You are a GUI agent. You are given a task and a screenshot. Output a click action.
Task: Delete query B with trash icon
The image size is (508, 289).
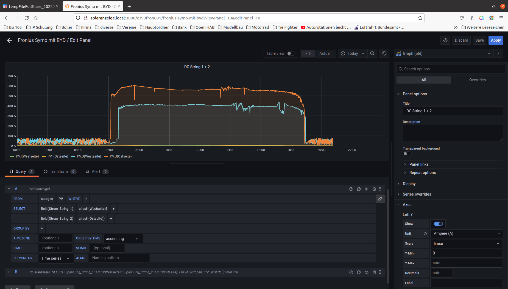(x=374, y=272)
